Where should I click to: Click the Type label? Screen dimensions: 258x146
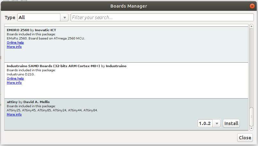click(x=10, y=17)
